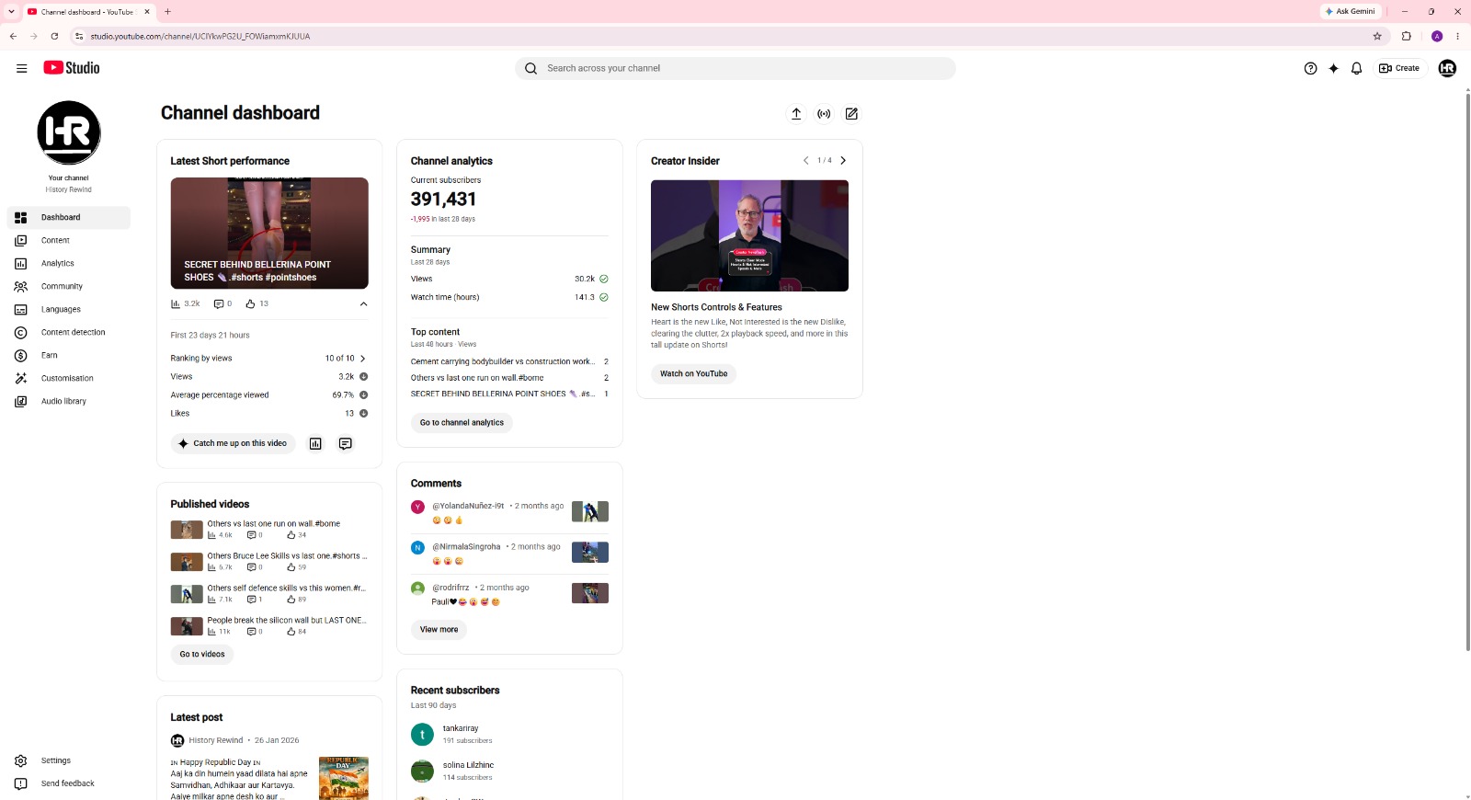Screen dimensions: 1471x800
Task: Open the notifications bell icon
Action: tap(1356, 68)
